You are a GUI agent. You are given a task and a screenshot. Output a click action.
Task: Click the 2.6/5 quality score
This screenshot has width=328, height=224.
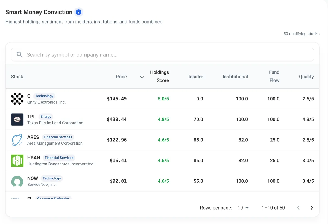click(x=308, y=99)
